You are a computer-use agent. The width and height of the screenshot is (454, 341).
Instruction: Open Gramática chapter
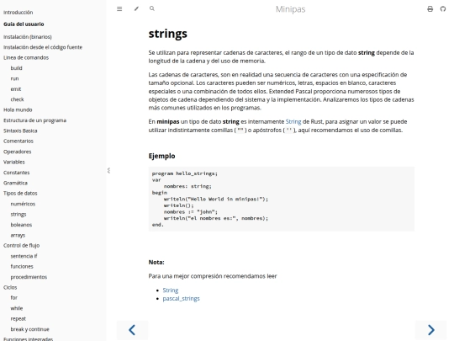[x=15, y=183]
